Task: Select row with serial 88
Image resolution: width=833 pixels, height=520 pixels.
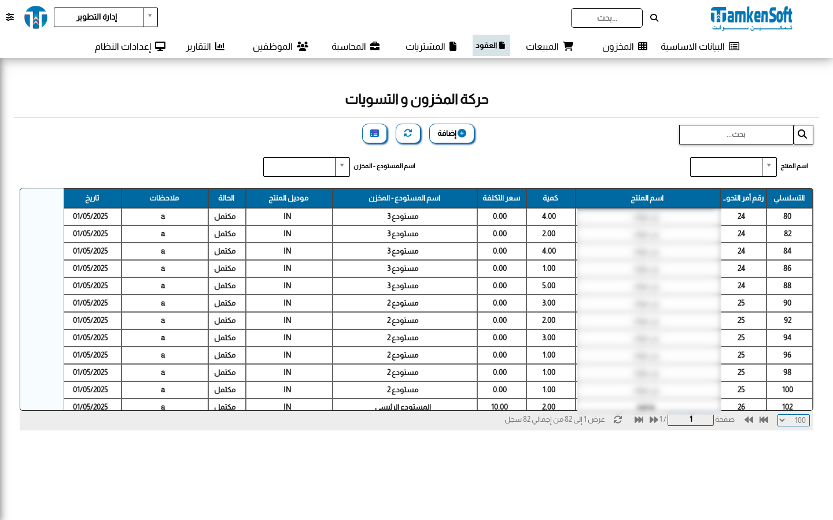Action: [438, 286]
